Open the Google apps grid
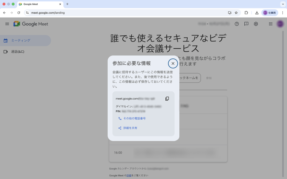 click(270, 24)
